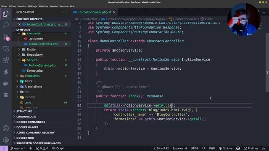Open the Affichage menu
The height and width of the screenshot is (151, 269).
(x=33, y=6)
